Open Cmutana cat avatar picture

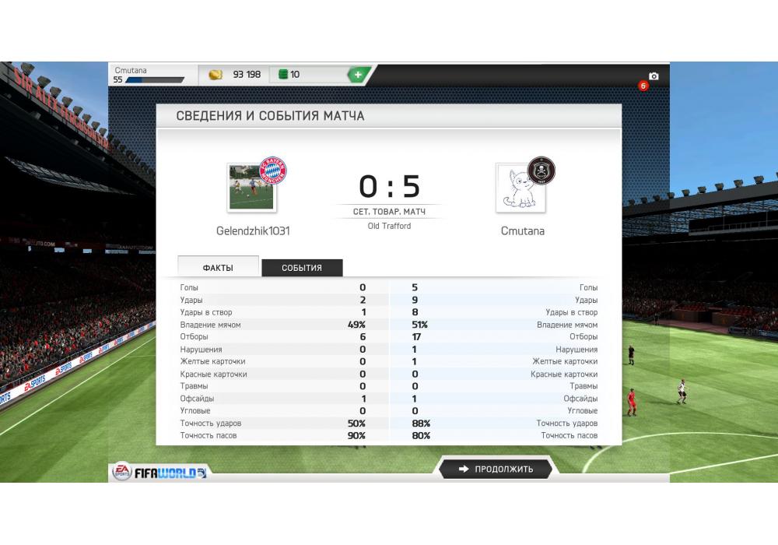(x=520, y=188)
